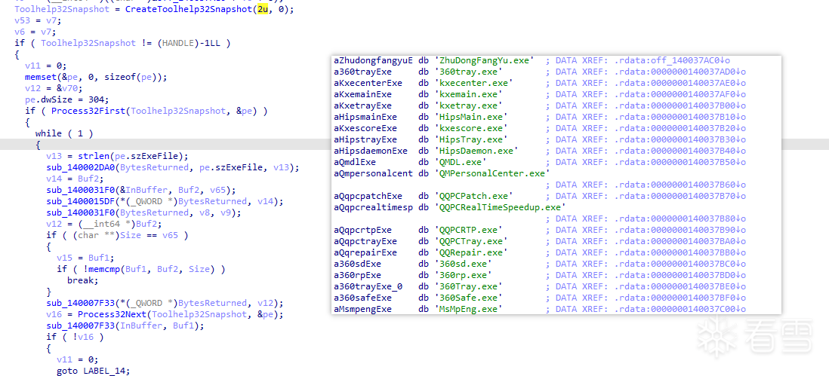The width and height of the screenshot is (829, 376).
Task: Select the 'kxemain.exe' string
Action: pyautogui.click(x=468, y=94)
